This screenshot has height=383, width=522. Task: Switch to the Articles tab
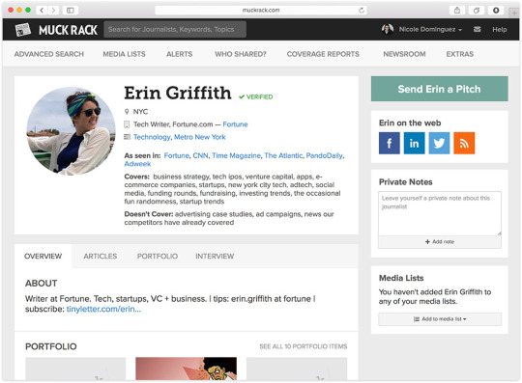[100, 256]
